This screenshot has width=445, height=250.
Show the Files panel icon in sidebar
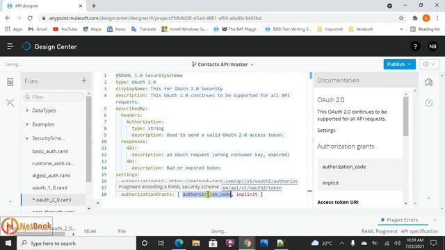click(x=10, y=82)
